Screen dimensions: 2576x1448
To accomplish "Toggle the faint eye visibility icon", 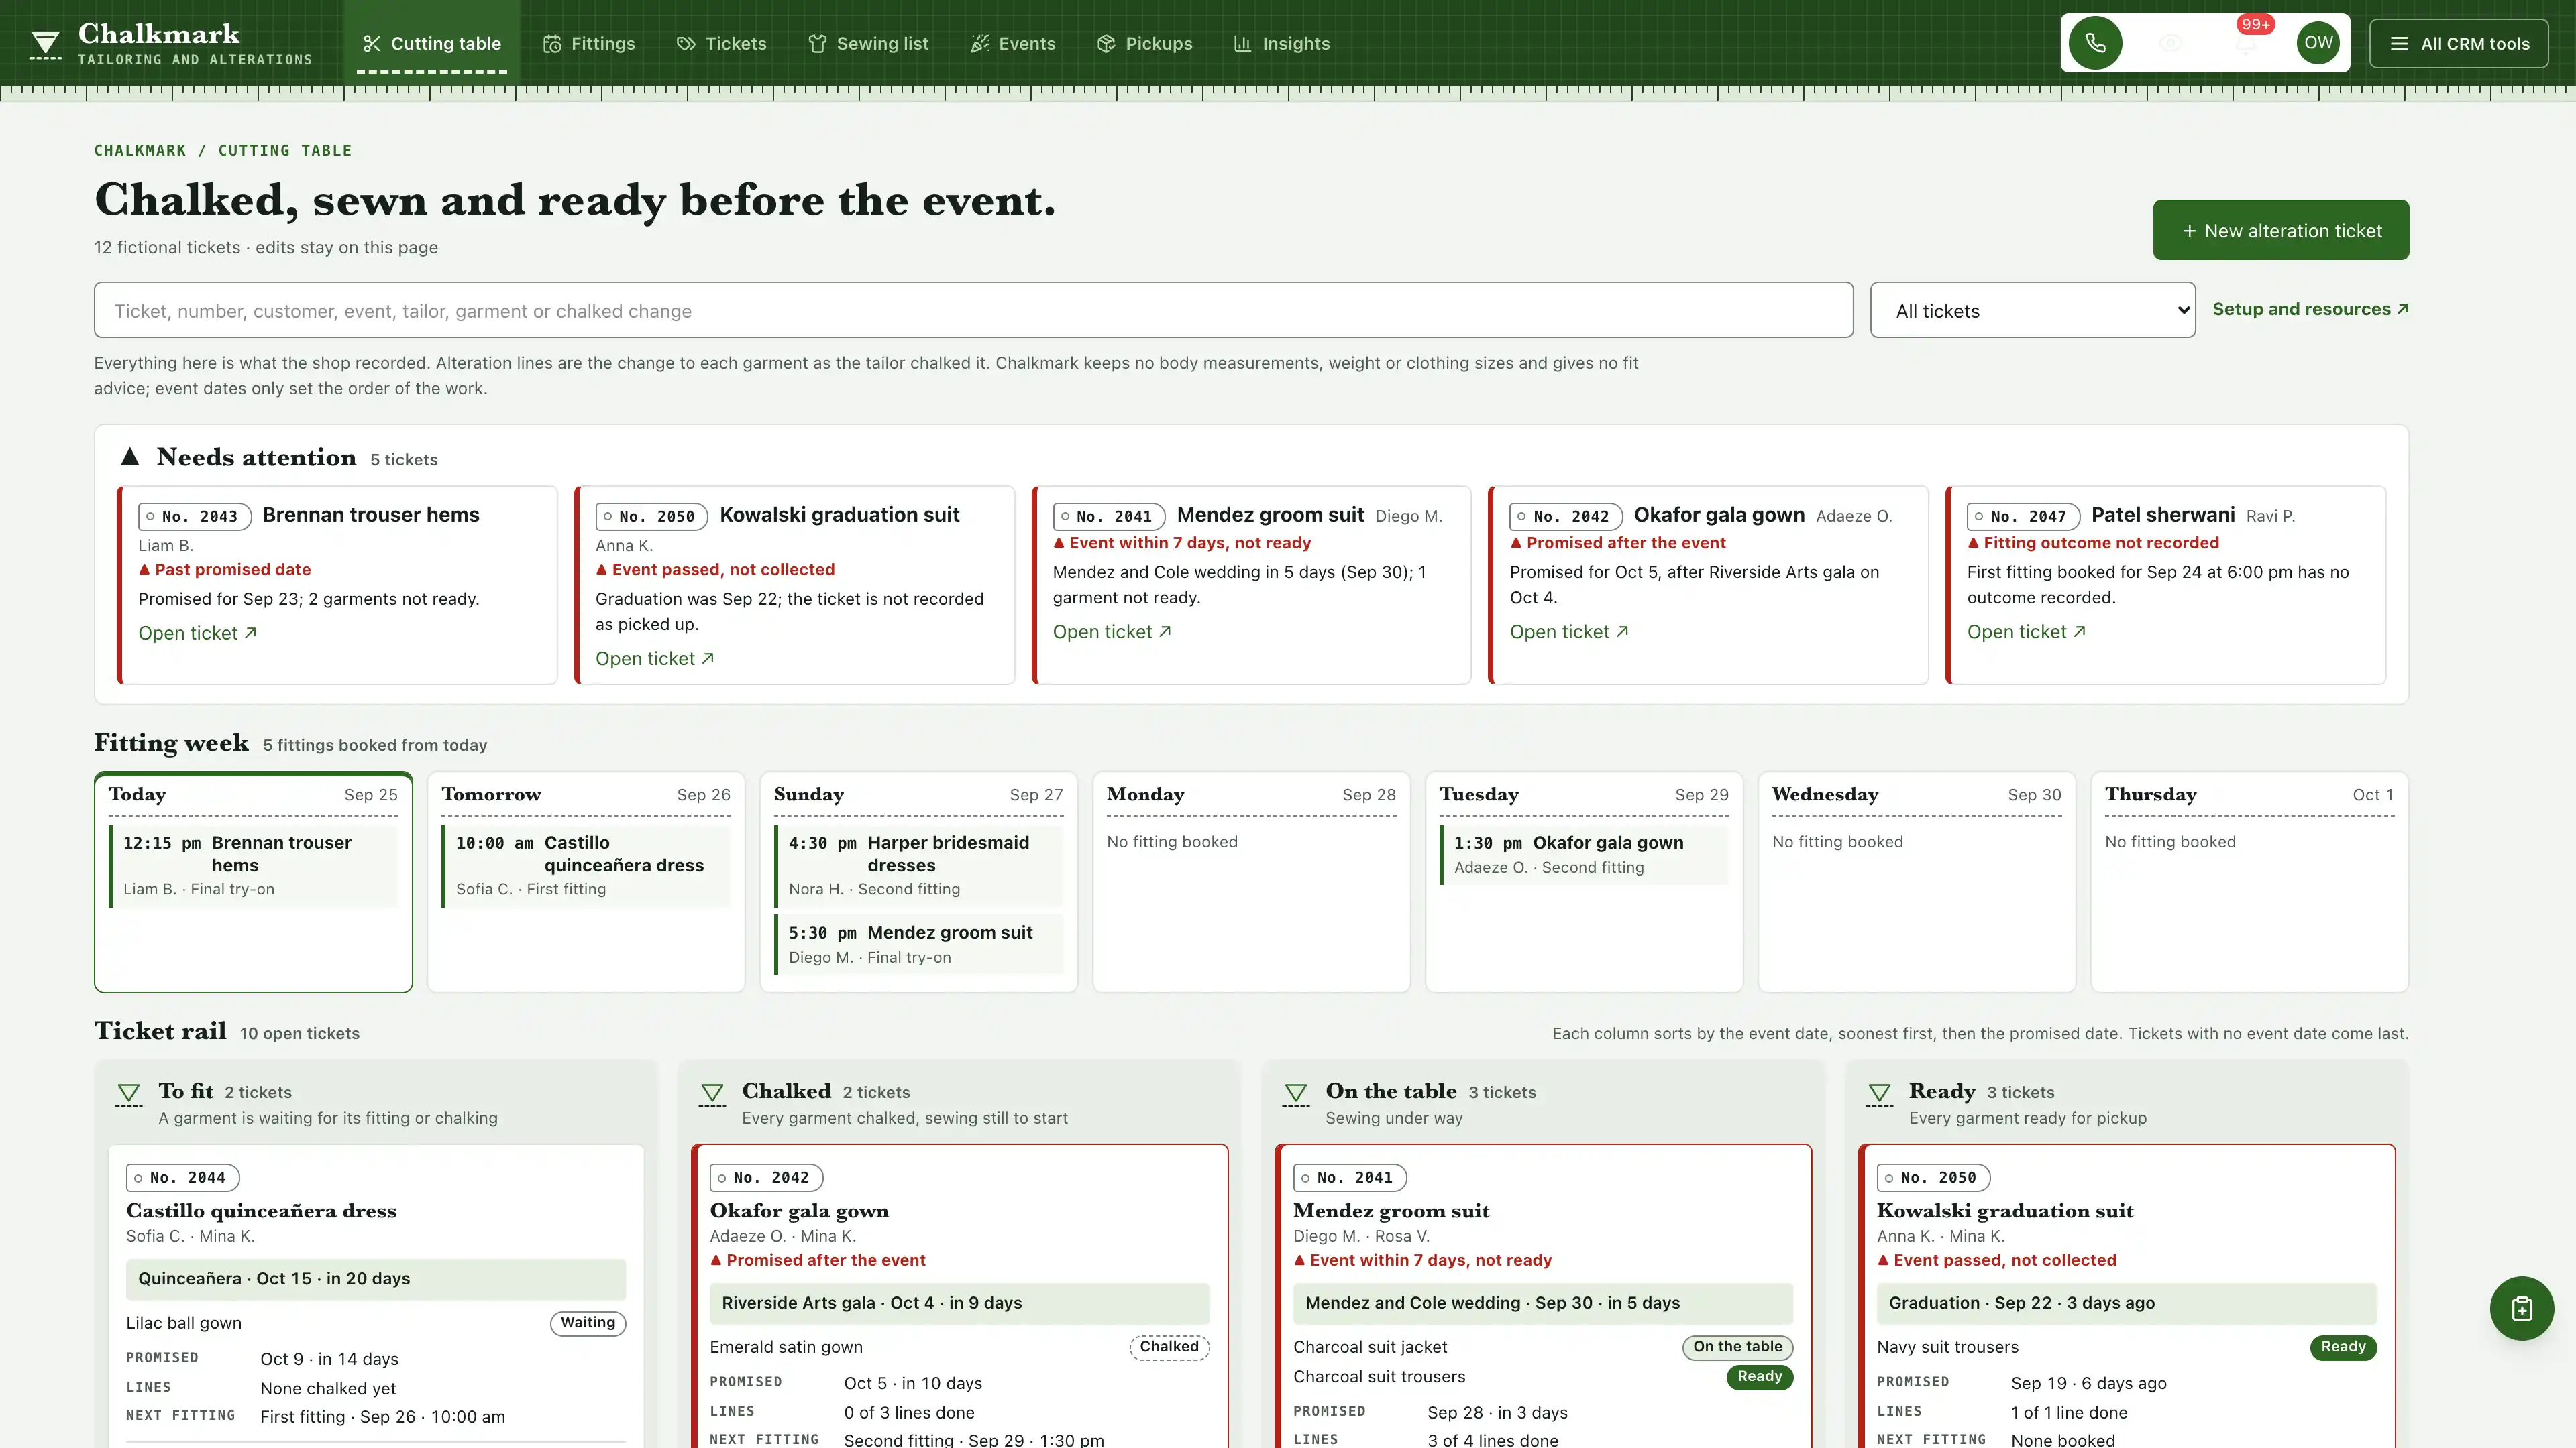I will (x=2170, y=43).
